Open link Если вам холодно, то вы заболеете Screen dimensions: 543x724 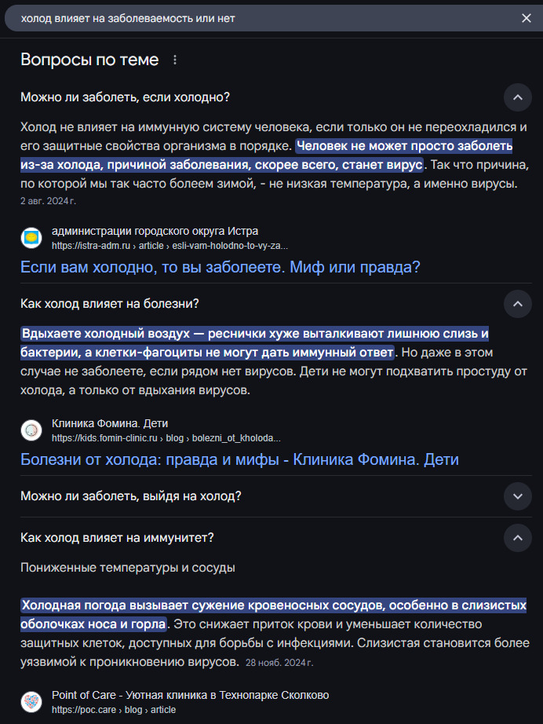[220, 267]
